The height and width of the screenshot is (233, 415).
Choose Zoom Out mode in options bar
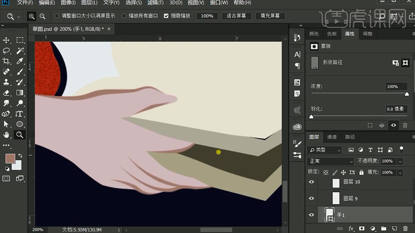(42, 16)
